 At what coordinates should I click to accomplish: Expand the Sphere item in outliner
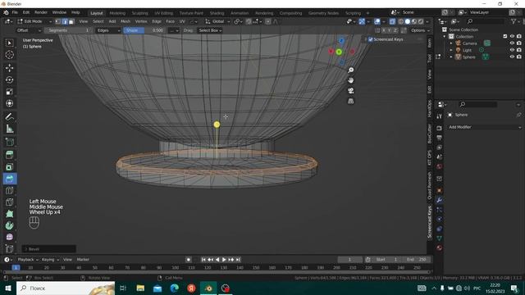(x=451, y=57)
